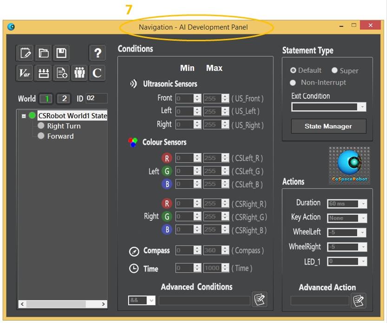Click the Save floppy disk icon
Viewport: 387px width, 323px height.
click(x=61, y=53)
